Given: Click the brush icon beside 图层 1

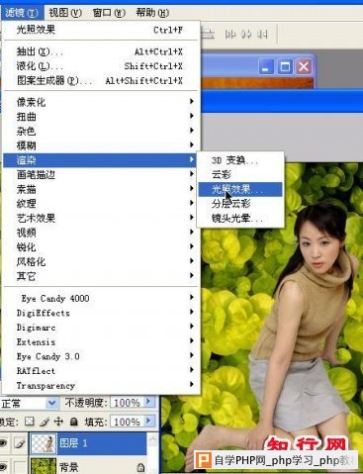Looking at the screenshot, I should [x=20, y=444].
